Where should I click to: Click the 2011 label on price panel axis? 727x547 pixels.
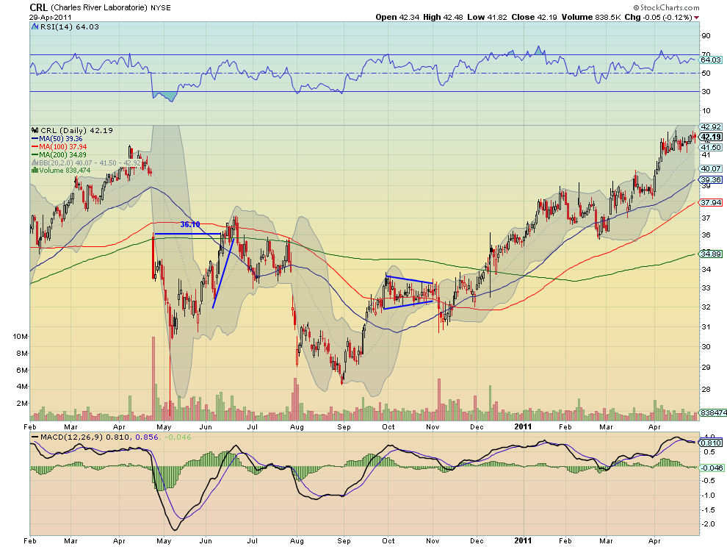pos(523,426)
